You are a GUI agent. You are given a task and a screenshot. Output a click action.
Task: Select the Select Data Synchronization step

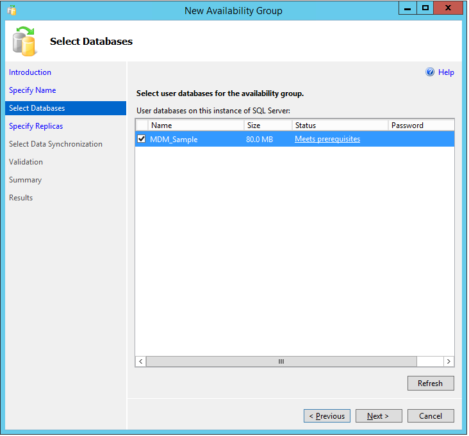tap(56, 144)
